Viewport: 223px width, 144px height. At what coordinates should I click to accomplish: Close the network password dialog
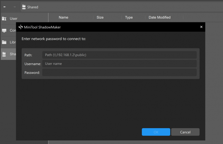[x=201, y=27]
